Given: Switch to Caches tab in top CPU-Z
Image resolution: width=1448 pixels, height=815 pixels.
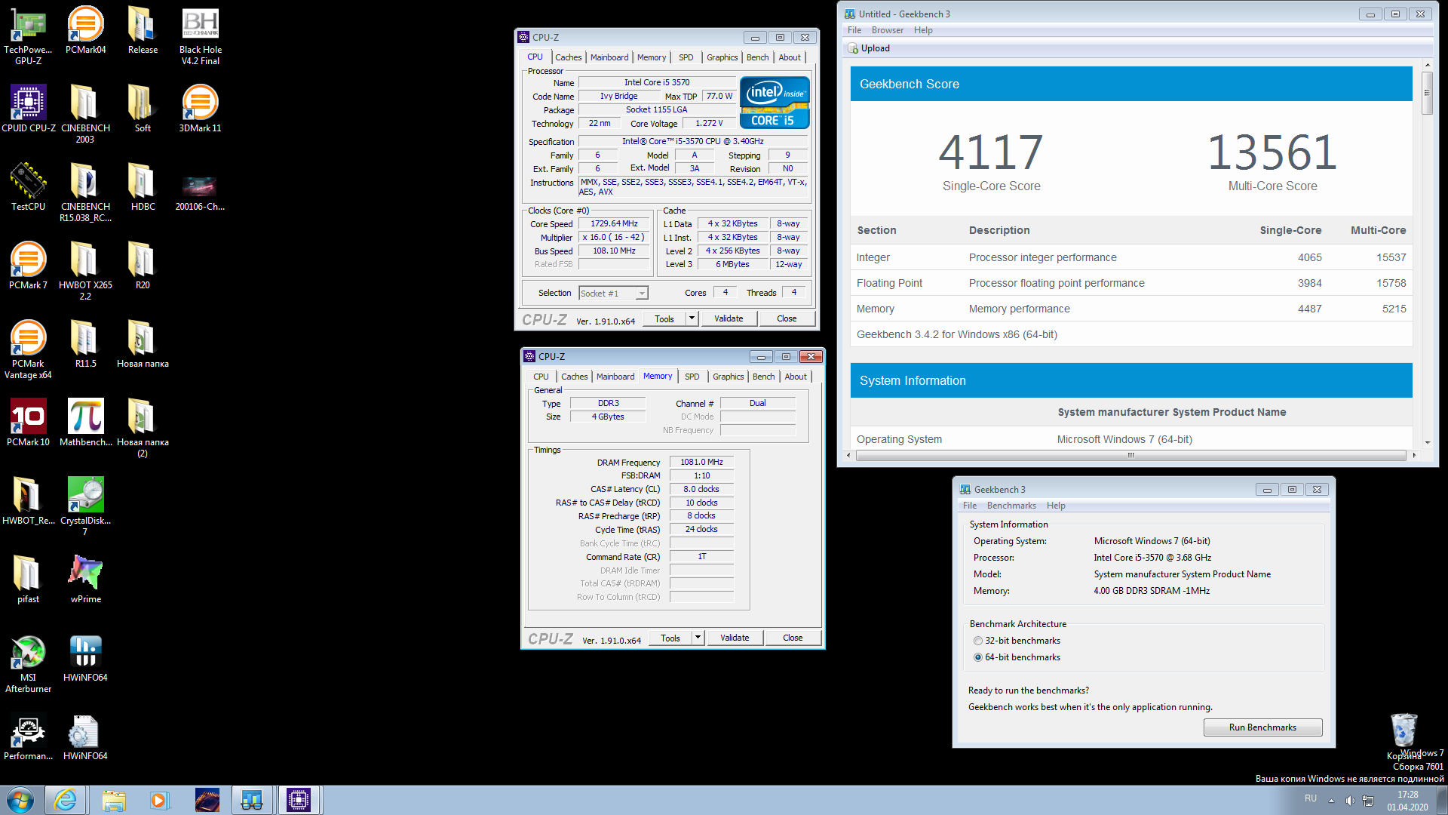Looking at the screenshot, I should [568, 57].
